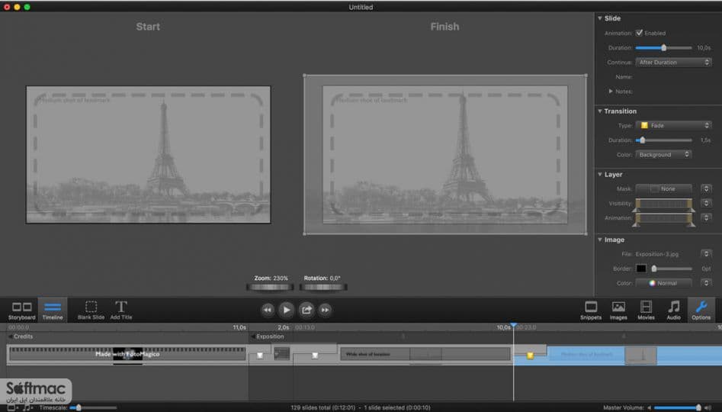Screen dimensions: 722x412
Task: Play the slideshow
Action: click(x=287, y=310)
